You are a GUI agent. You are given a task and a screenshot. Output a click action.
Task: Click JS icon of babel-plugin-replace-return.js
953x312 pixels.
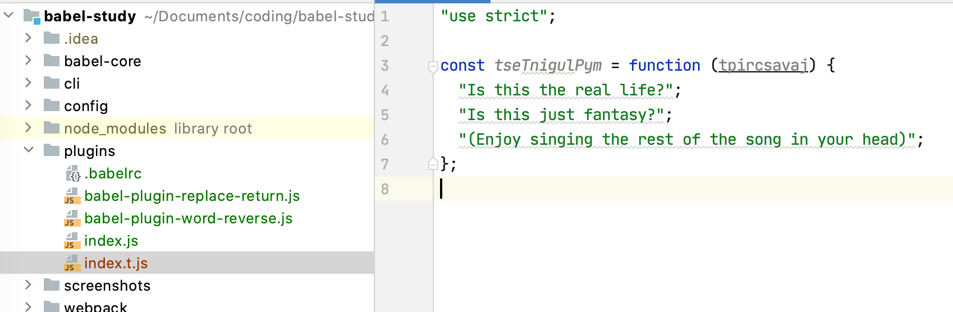pyautogui.click(x=72, y=196)
